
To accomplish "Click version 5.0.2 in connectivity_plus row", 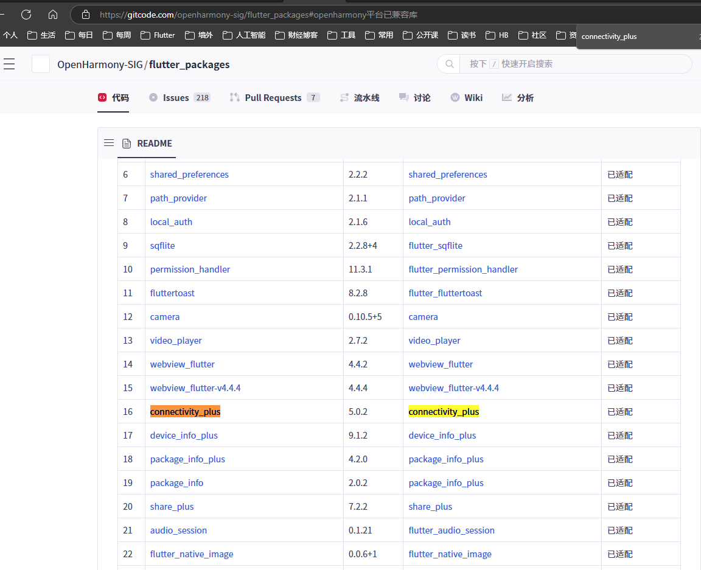I will (x=358, y=411).
